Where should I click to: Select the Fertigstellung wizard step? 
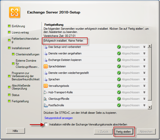click(x=20, y=101)
